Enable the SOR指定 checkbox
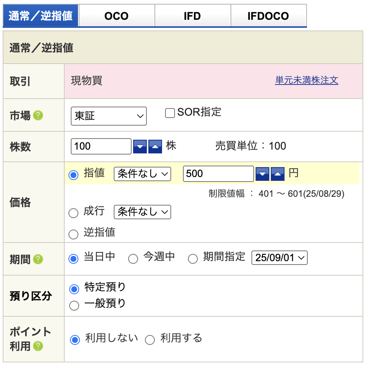The height and width of the screenshot is (370, 372). pyautogui.click(x=170, y=113)
